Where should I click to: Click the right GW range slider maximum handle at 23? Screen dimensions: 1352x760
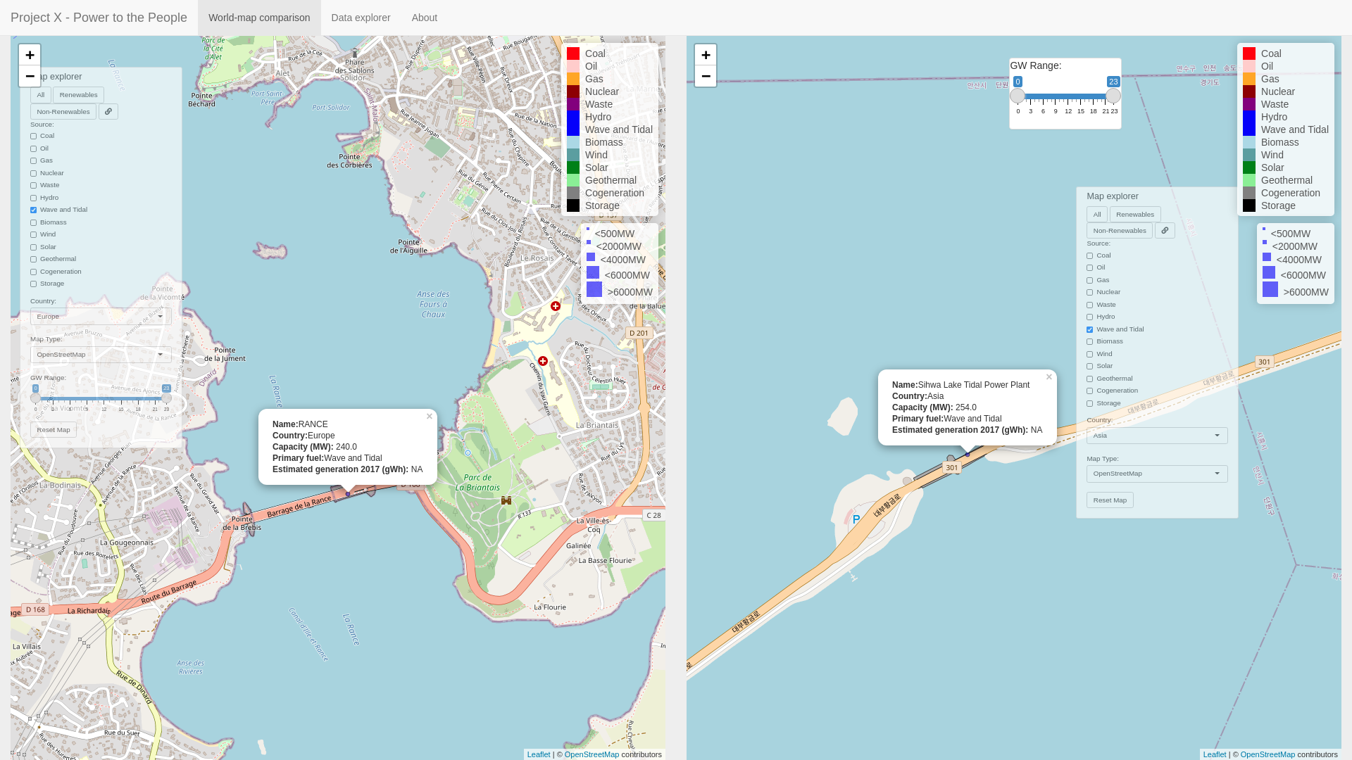point(1113,96)
